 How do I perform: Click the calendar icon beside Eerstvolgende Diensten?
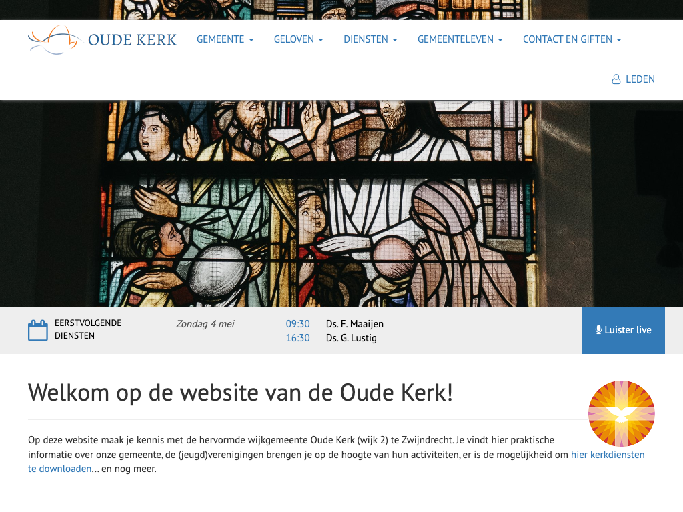point(38,331)
